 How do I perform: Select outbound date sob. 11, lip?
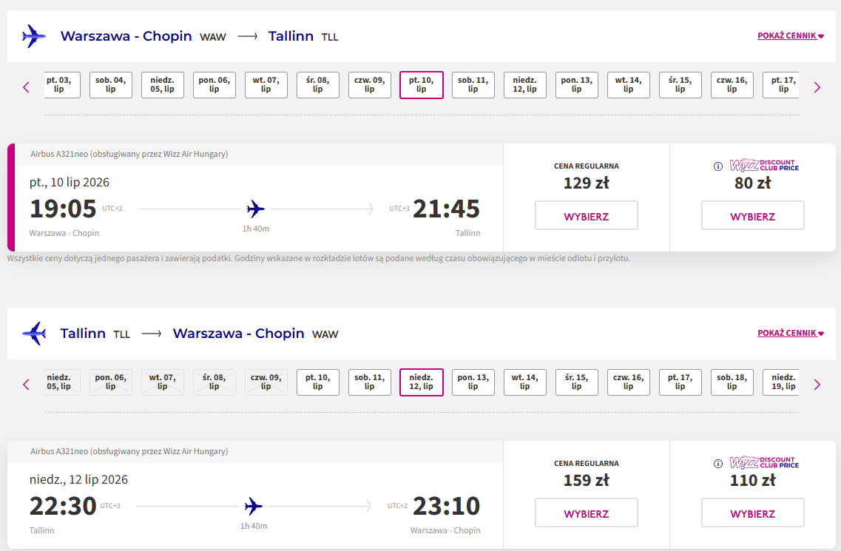(473, 85)
